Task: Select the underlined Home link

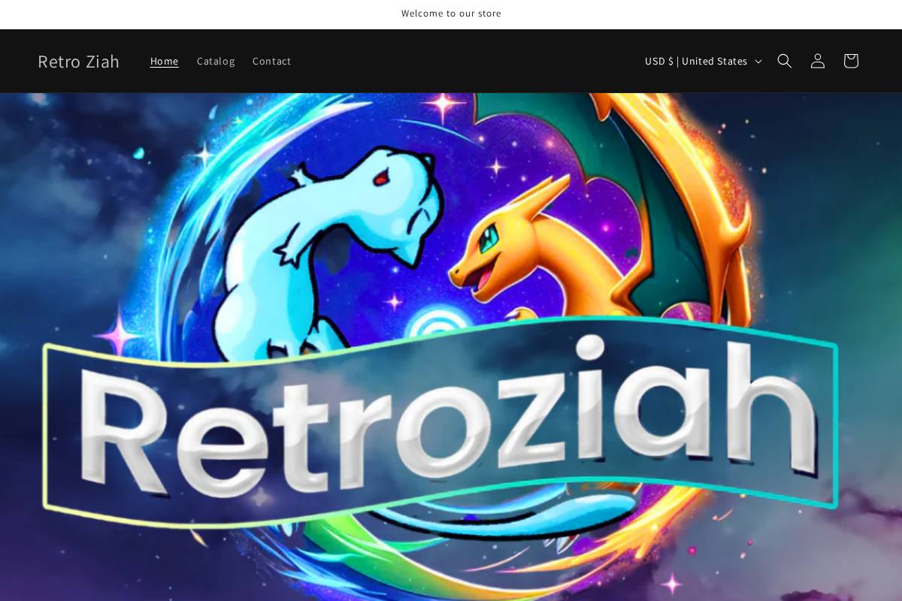Action: tap(164, 61)
